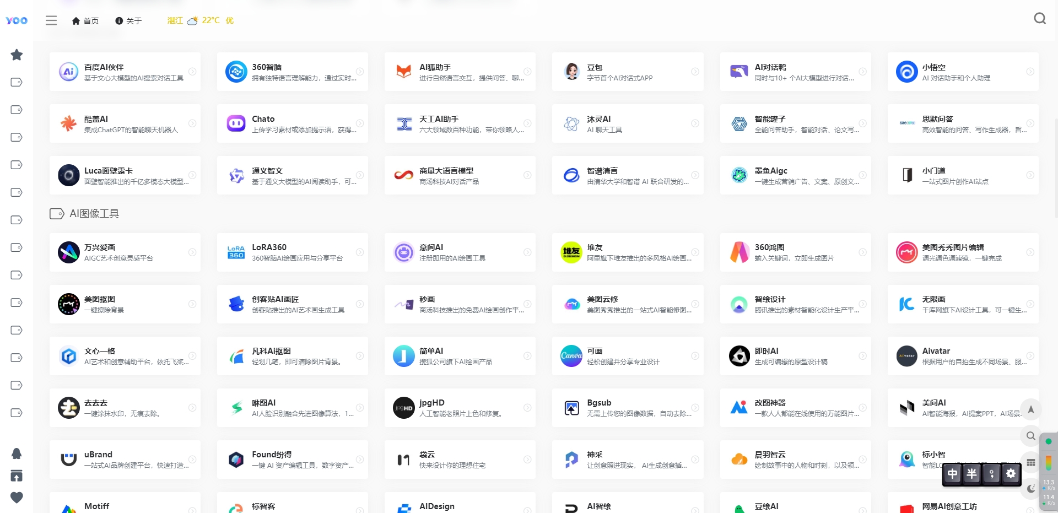Open the 小门道 card
The height and width of the screenshot is (513, 1058).
963,175
